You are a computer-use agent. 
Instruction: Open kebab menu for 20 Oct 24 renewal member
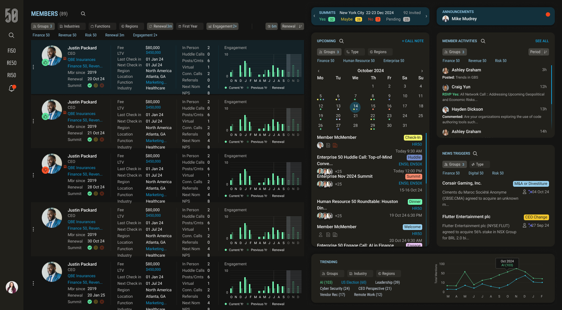34,67
